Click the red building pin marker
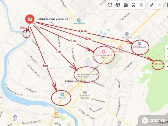This screenshot has width=168, height=126. point(30,19)
